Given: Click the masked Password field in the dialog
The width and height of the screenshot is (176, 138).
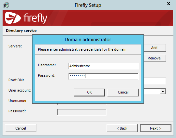Looking at the screenshot, I should click(x=103, y=76).
